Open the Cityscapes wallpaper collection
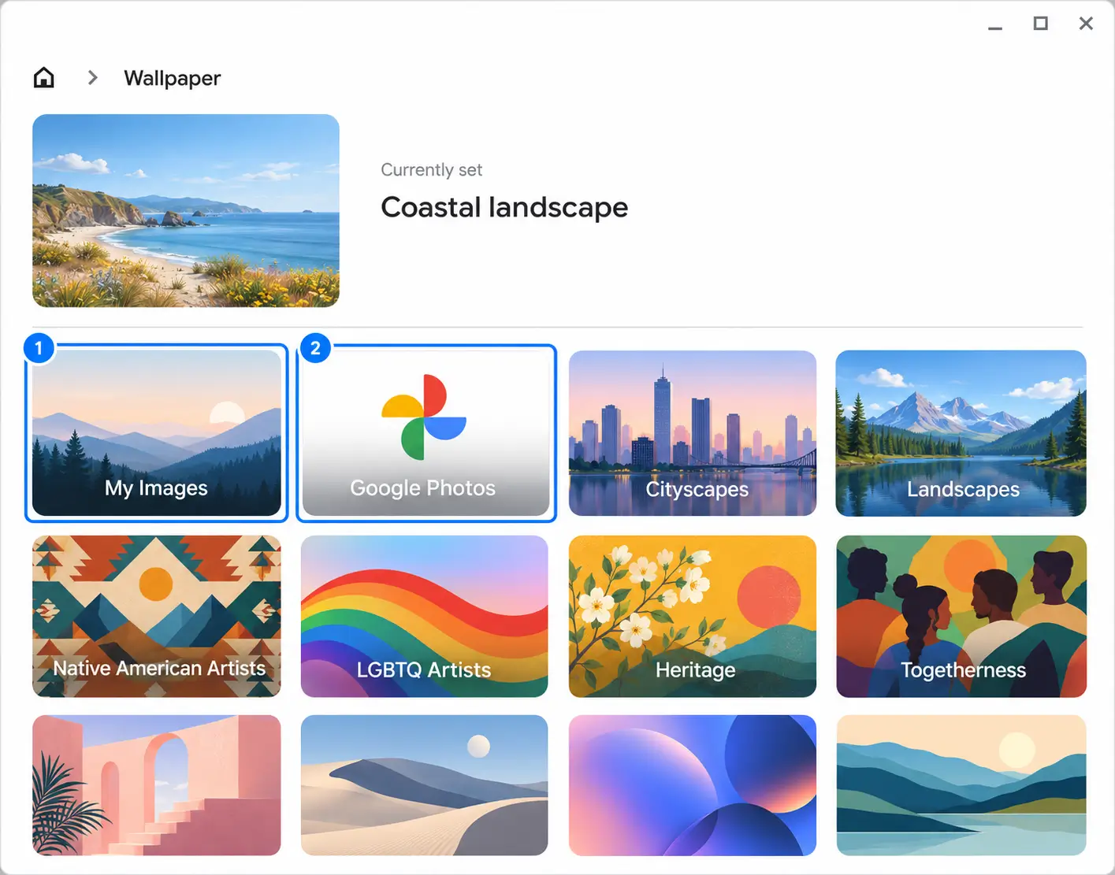The image size is (1115, 875). [x=693, y=433]
